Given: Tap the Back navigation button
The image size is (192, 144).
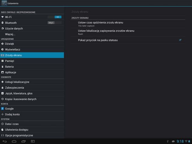Looking at the screenshot, I should coord(5,141).
